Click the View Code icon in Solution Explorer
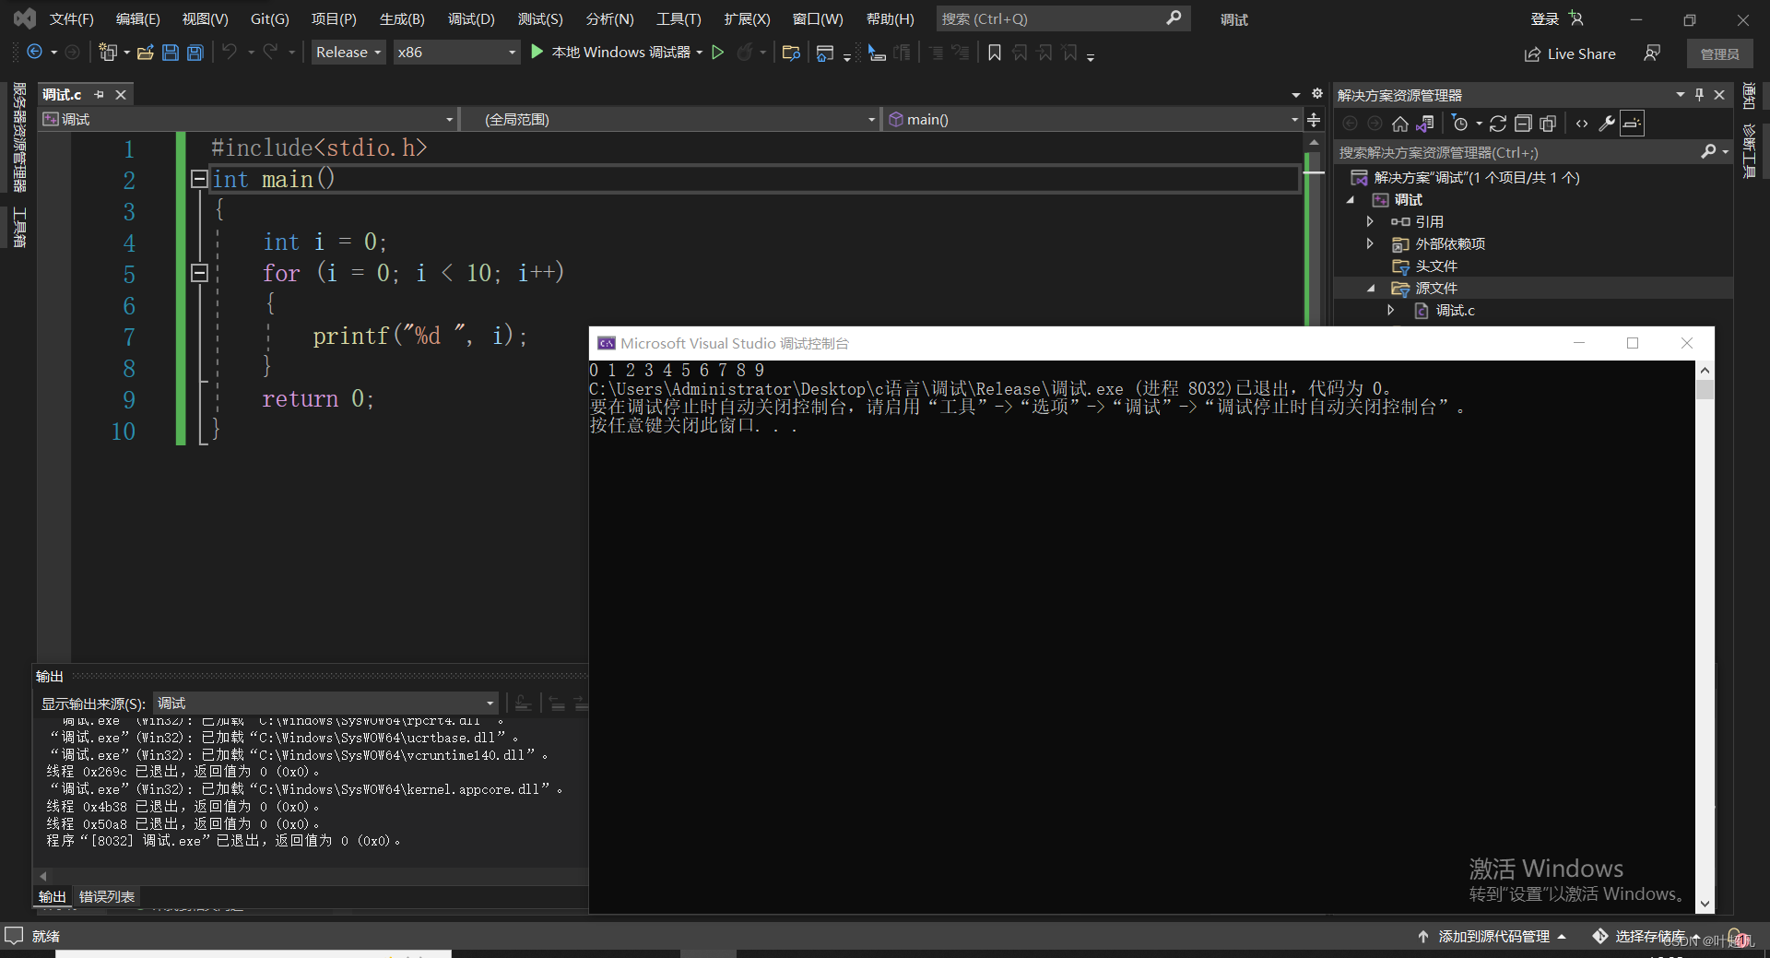1770x958 pixels. pos(1582,124)
